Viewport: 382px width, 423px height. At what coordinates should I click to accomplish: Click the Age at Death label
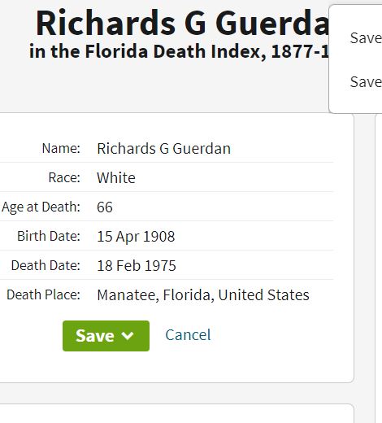41,207
